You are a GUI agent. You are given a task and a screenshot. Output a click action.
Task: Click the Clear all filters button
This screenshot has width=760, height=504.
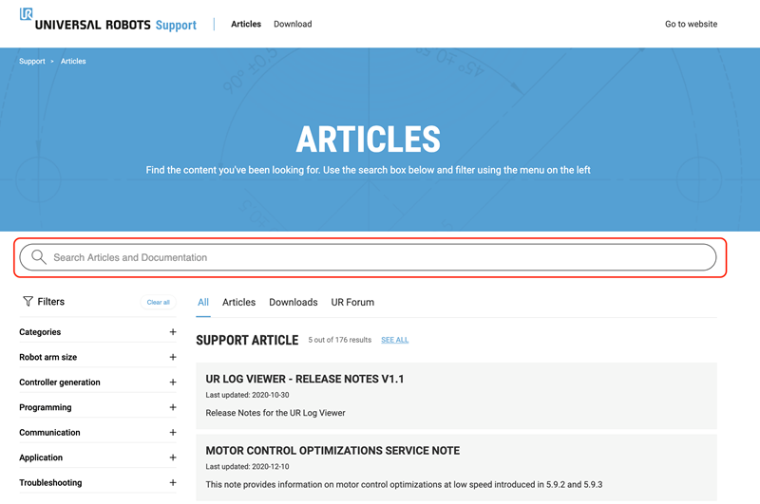158,302
